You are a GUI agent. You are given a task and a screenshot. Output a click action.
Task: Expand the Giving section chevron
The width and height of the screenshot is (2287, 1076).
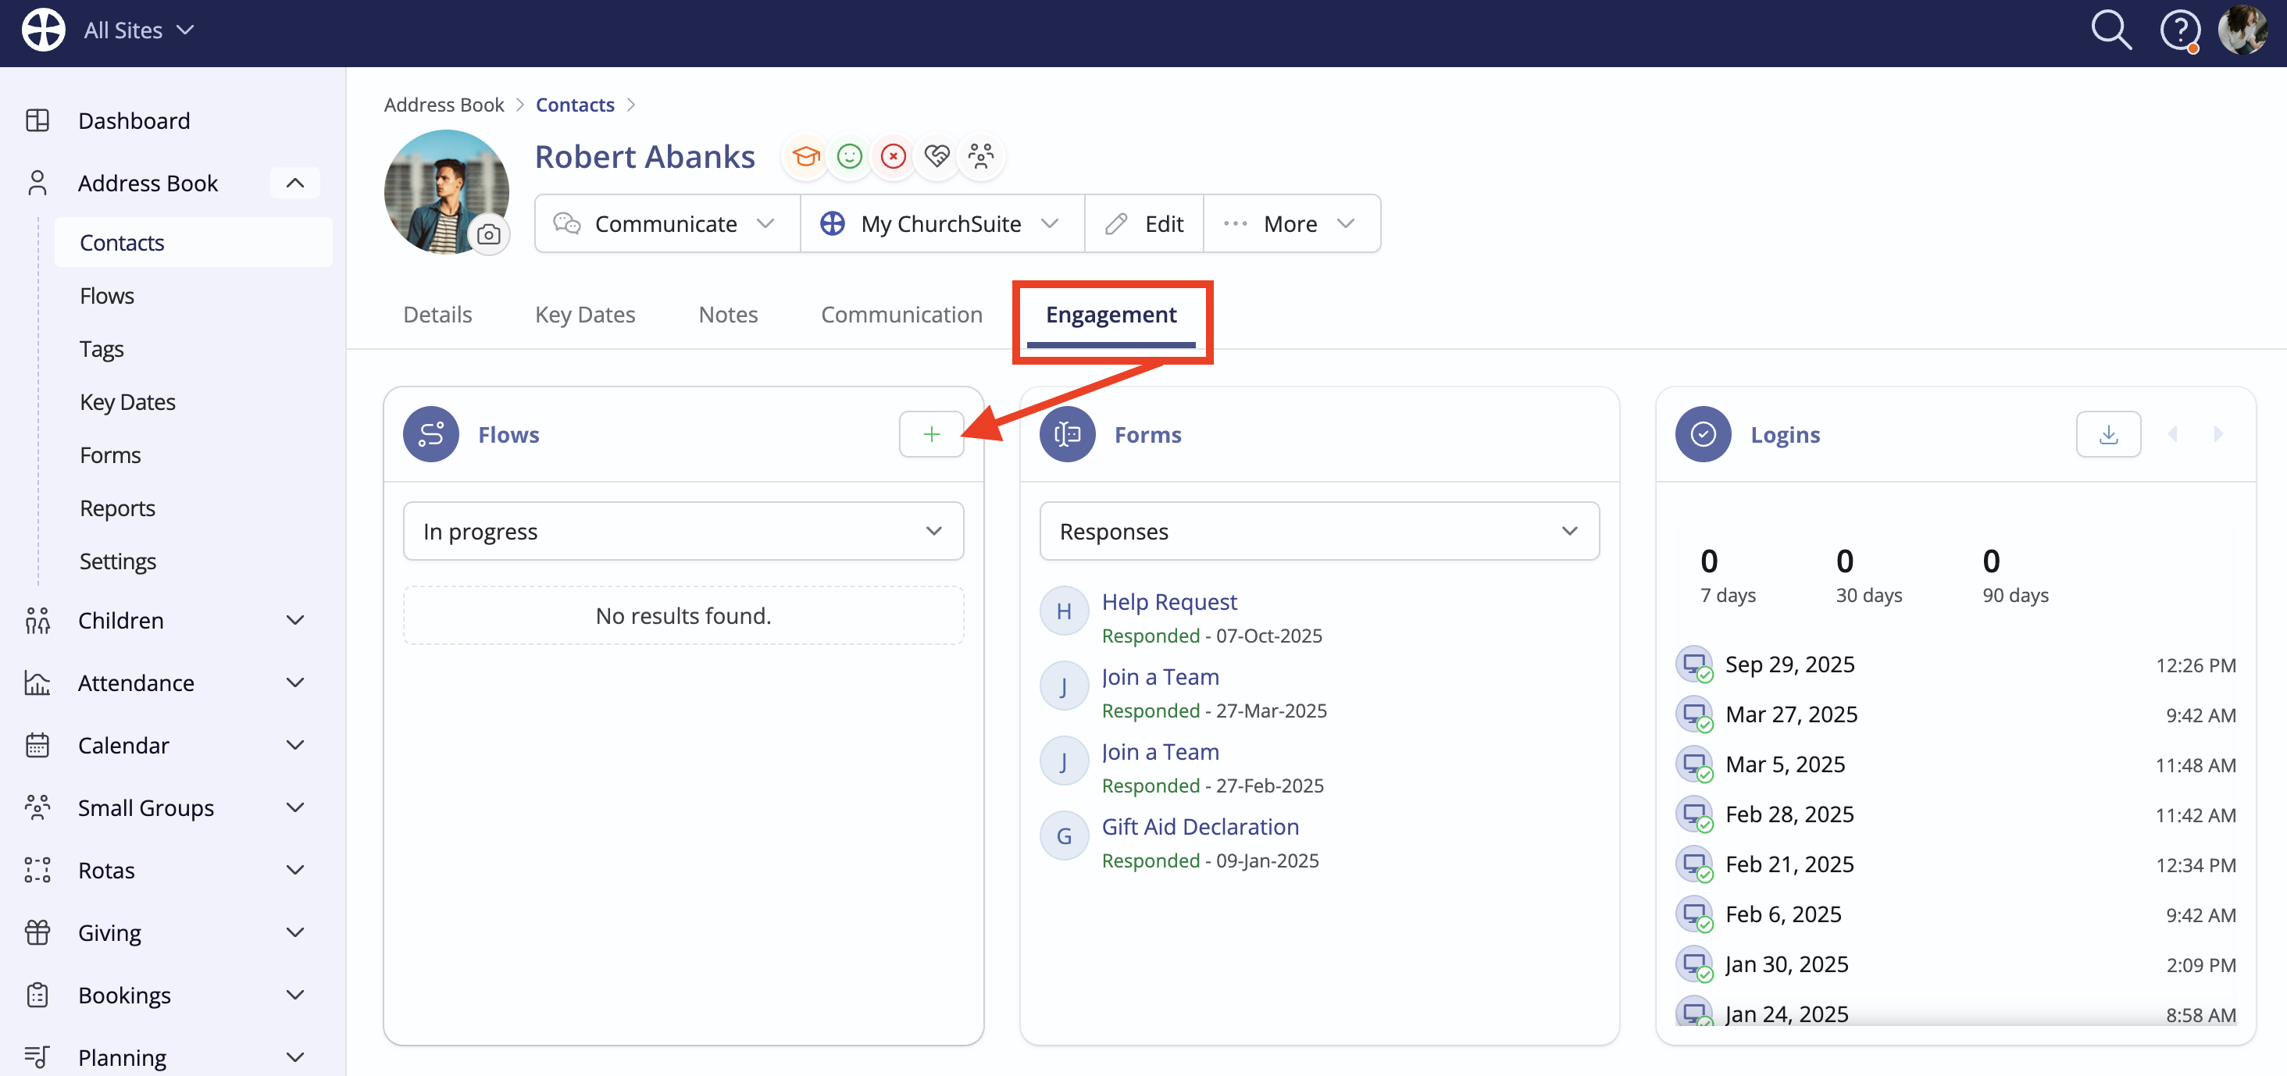point(294,932)
